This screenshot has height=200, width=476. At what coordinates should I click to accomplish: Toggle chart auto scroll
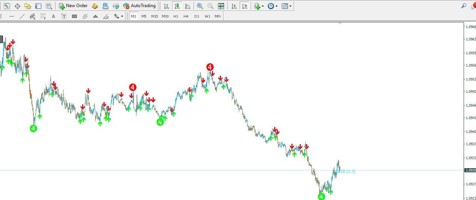tap(234, 6)
